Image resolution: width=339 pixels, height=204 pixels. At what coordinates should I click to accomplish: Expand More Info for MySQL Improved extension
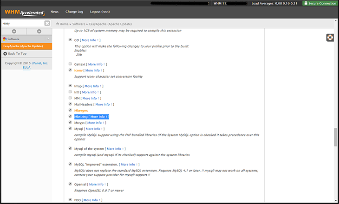click(x=129, y=165)
